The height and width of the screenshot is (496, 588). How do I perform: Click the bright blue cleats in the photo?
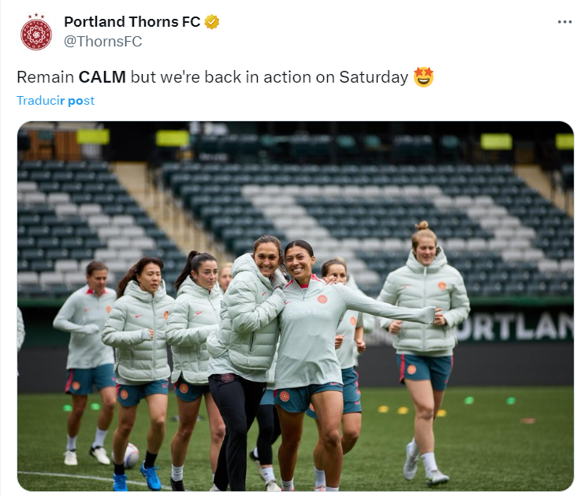tap(139, 477)
